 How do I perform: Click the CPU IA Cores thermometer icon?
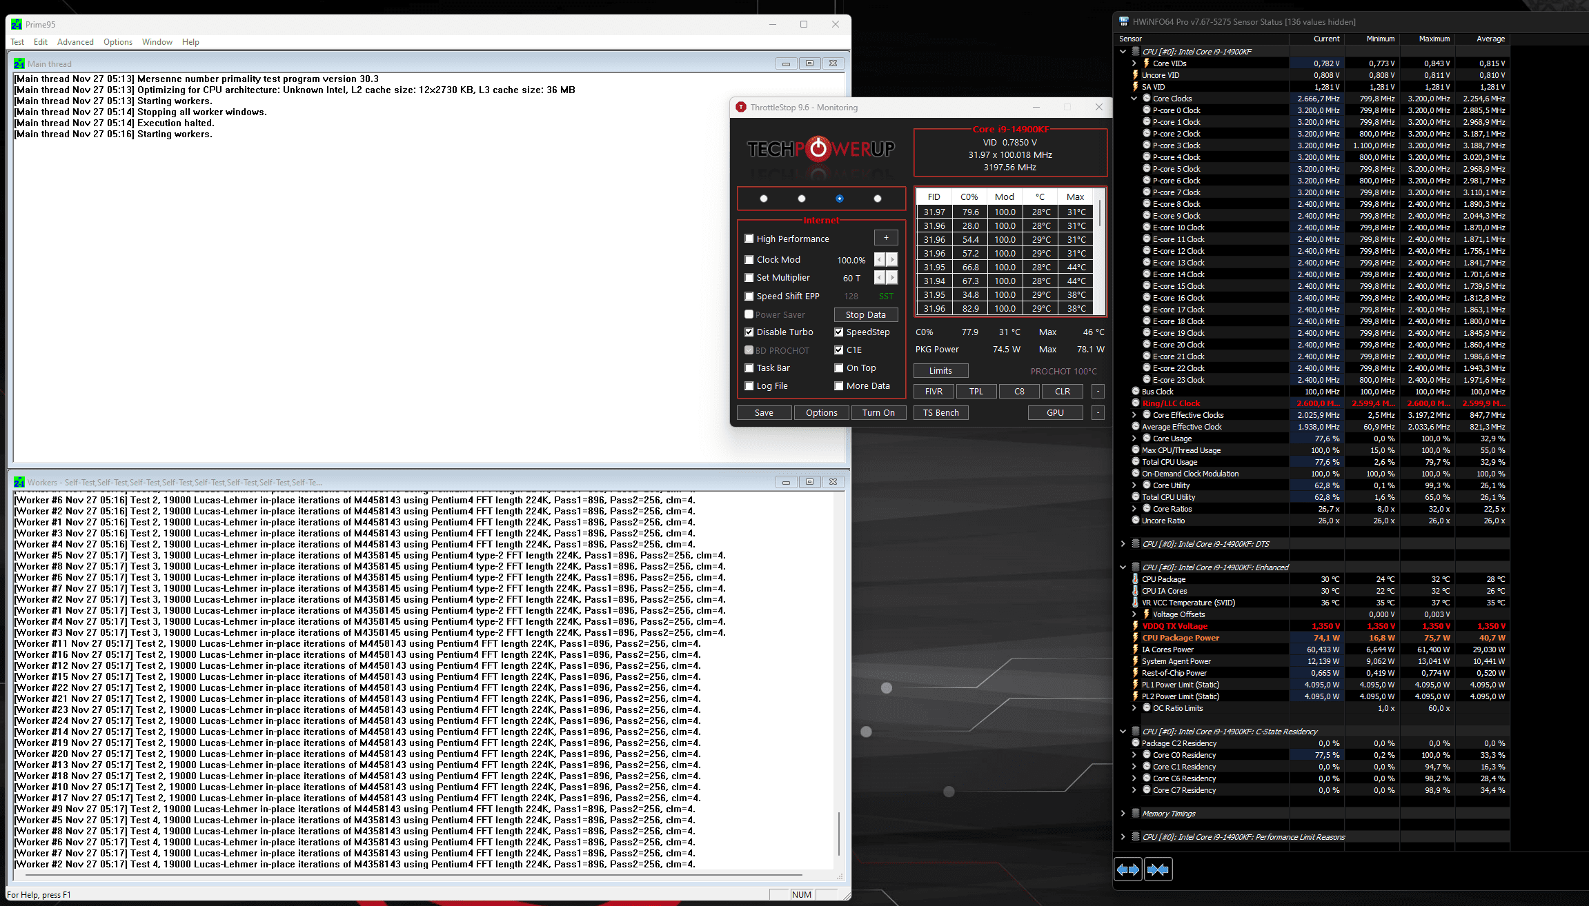click(x=1135, y=591)
